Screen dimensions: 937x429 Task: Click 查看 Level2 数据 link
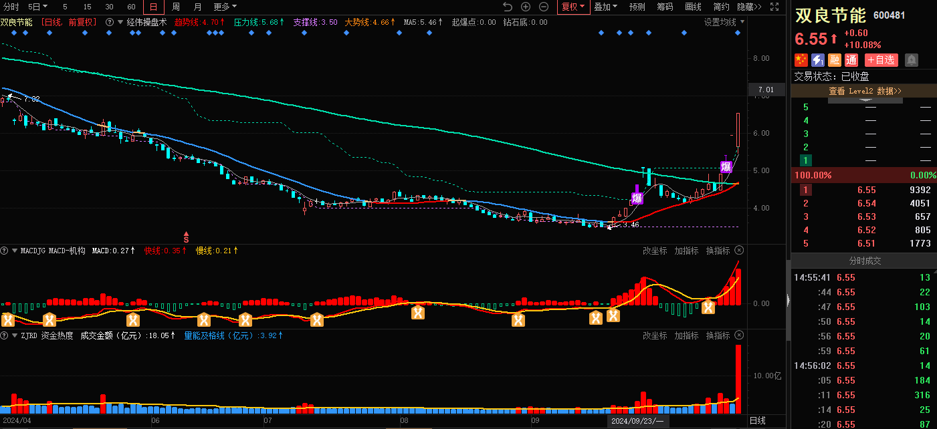point(864,91)
